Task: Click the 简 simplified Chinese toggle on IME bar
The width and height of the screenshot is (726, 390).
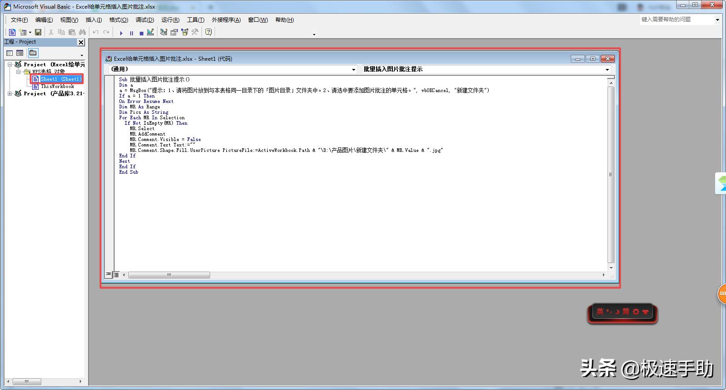Action: [626, 312]
